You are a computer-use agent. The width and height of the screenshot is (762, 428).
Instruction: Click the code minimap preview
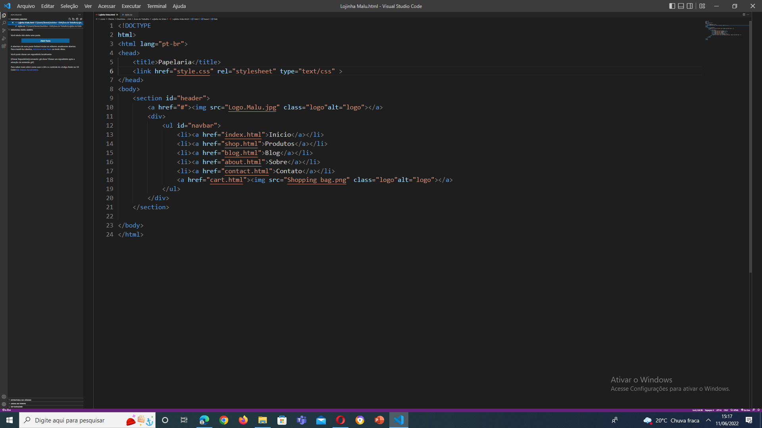tap(726, 31)
